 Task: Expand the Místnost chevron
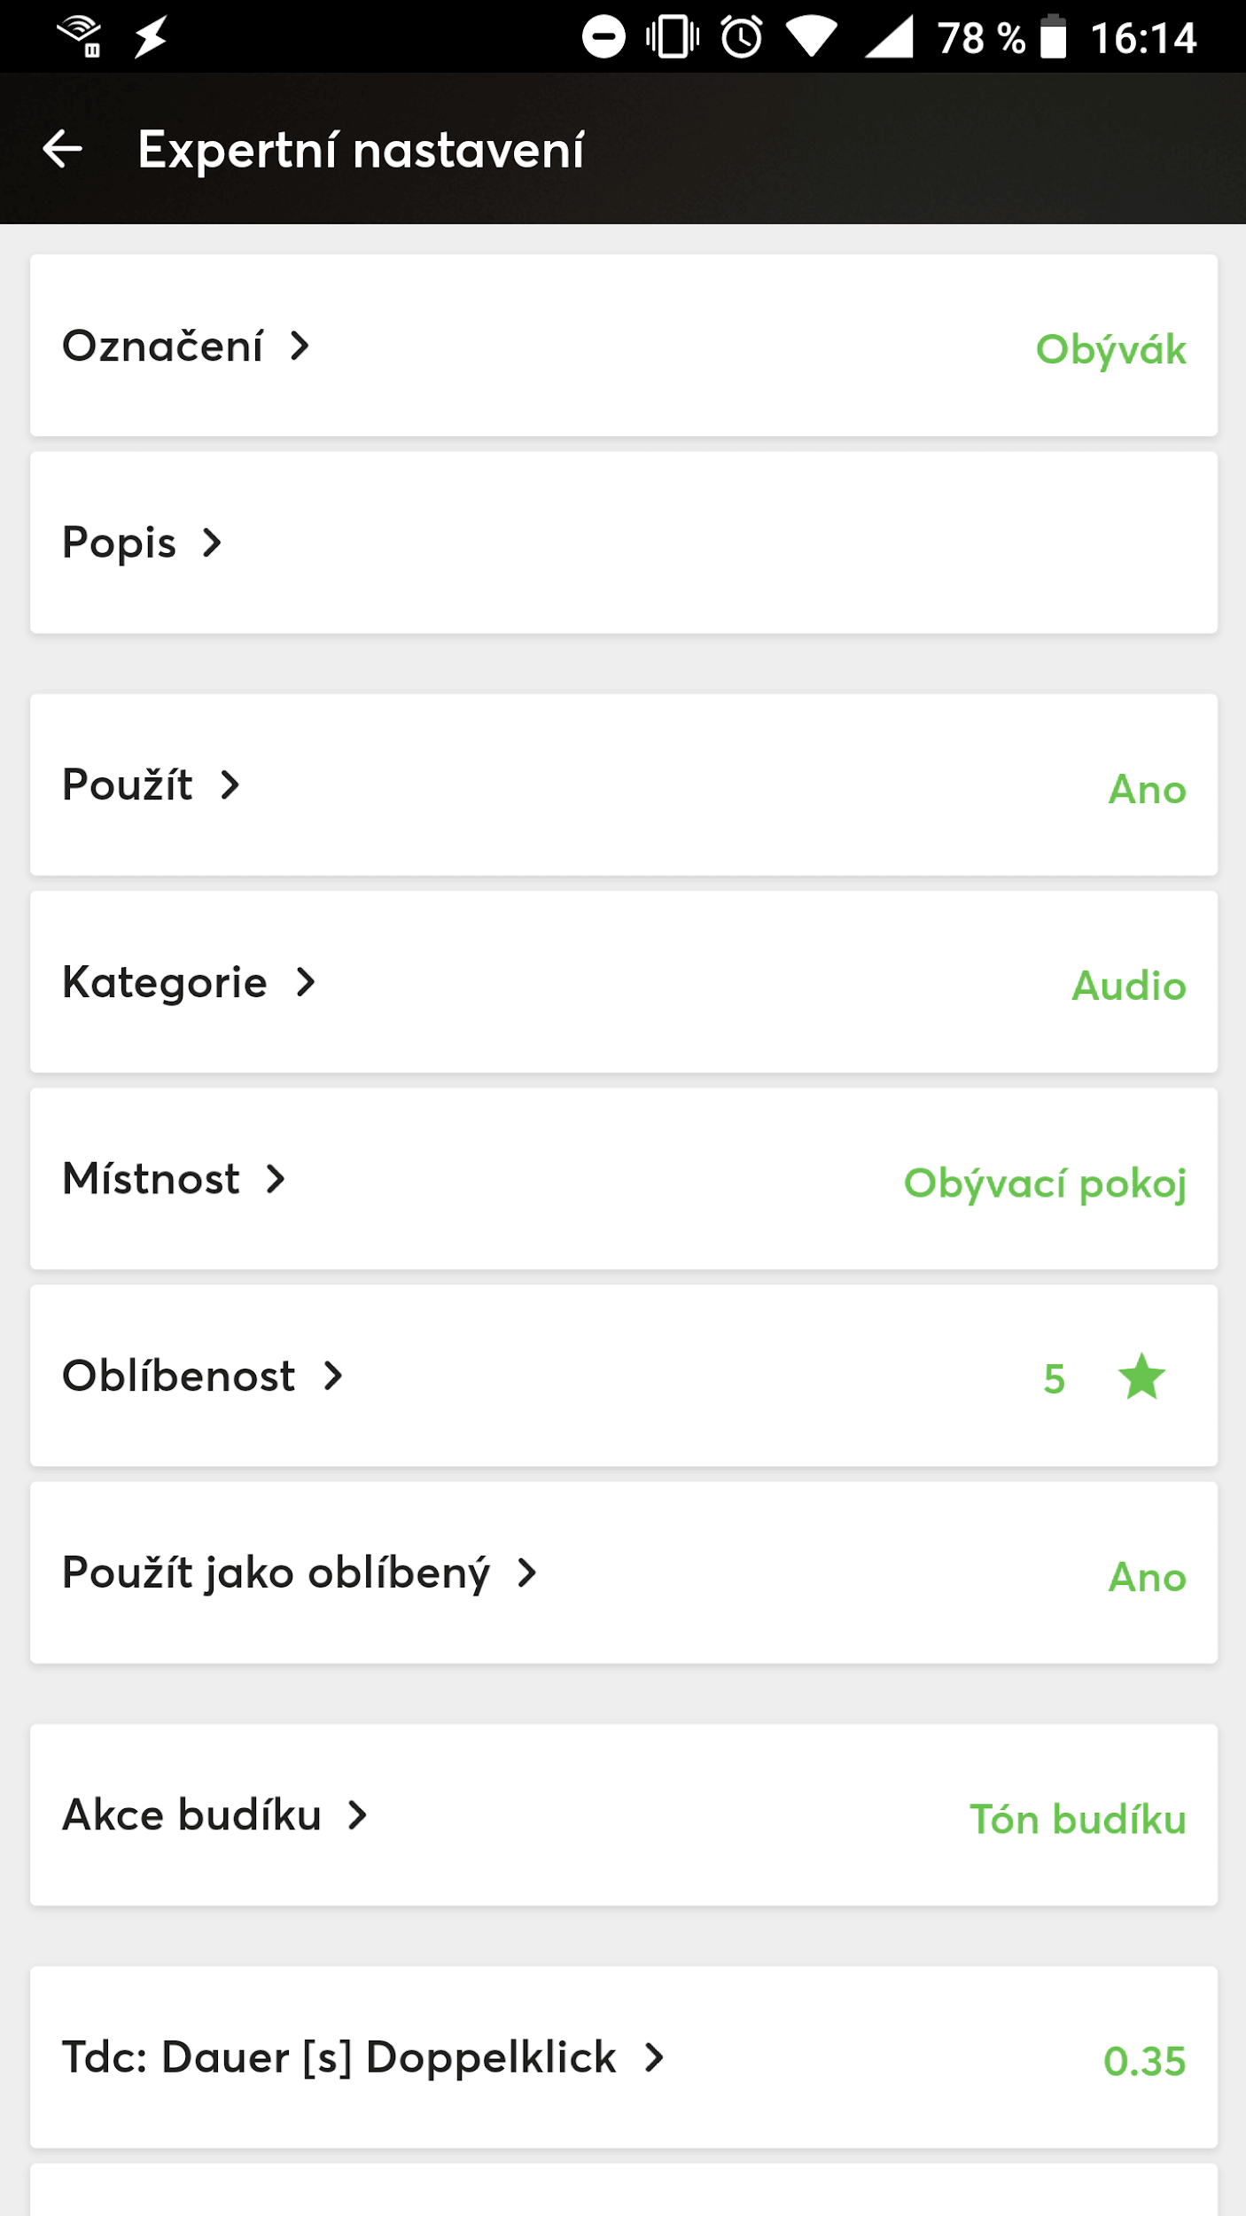(276, 1179)
